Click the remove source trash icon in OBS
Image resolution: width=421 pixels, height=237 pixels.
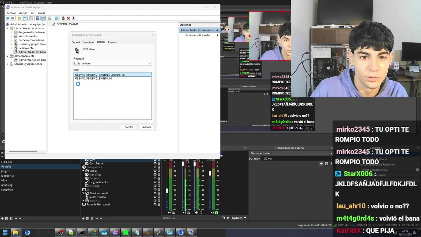[87, 218]
